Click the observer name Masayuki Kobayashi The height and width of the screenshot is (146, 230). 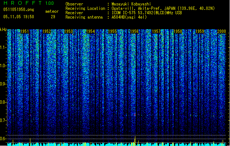tap(131, 4)
